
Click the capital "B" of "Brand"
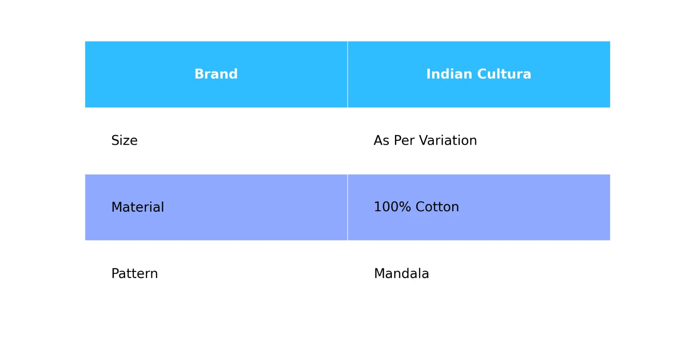(199, 74)
